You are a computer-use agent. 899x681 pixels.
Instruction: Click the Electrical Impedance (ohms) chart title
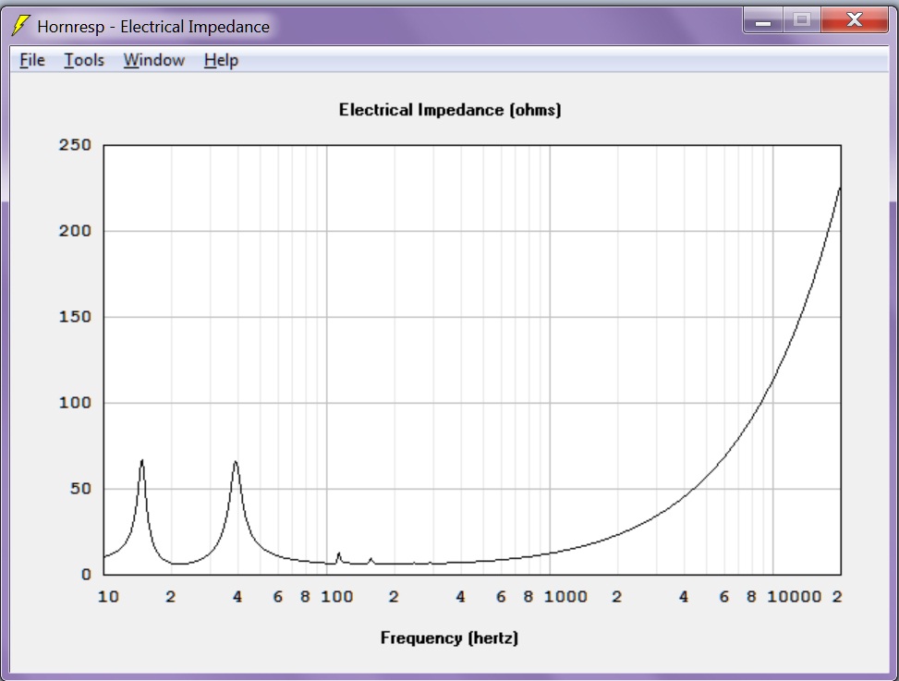click(449, 109)
